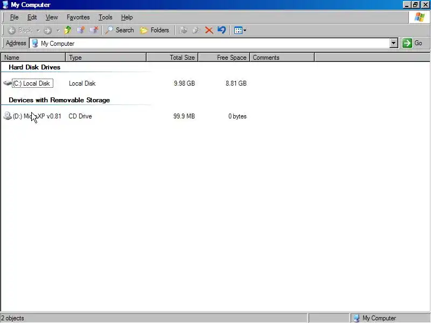Click the My Computer title bar icon

click(5, 5)
